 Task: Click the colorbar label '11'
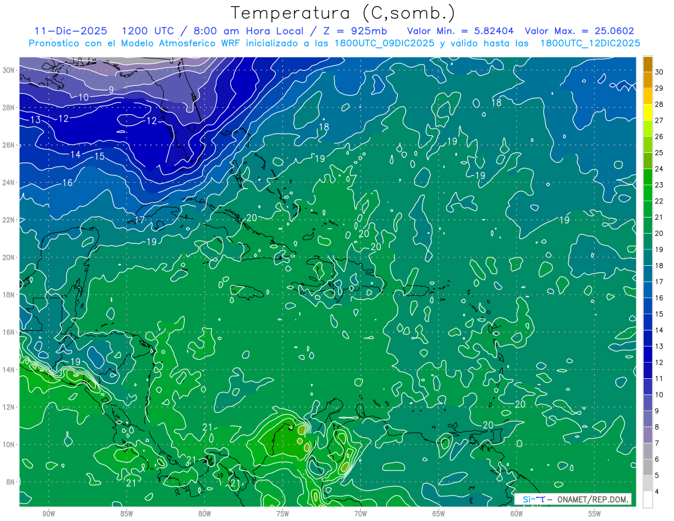(x=659, y=379)
